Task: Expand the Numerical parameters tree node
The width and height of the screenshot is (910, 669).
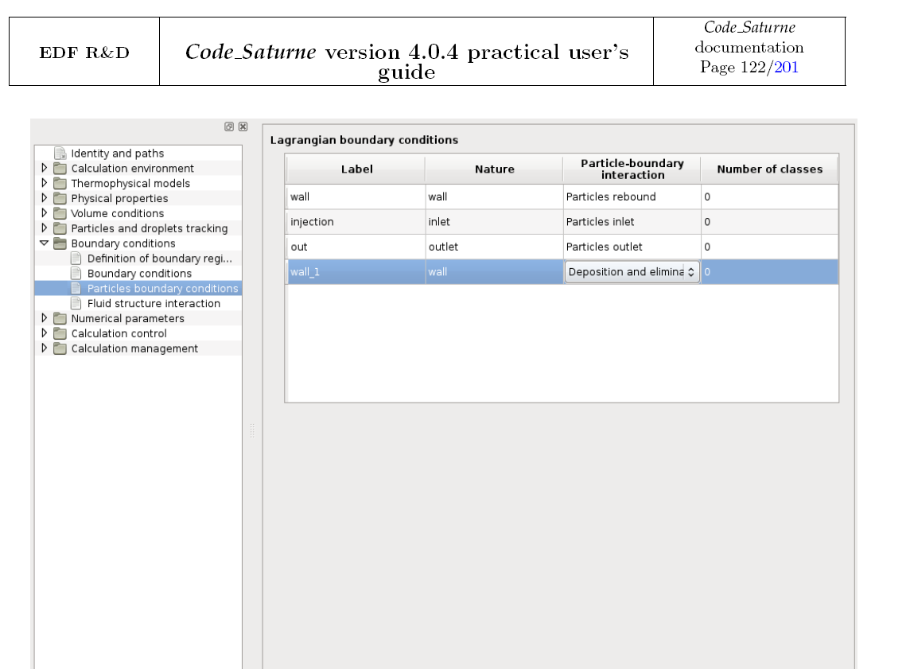Action: [45, 318]
